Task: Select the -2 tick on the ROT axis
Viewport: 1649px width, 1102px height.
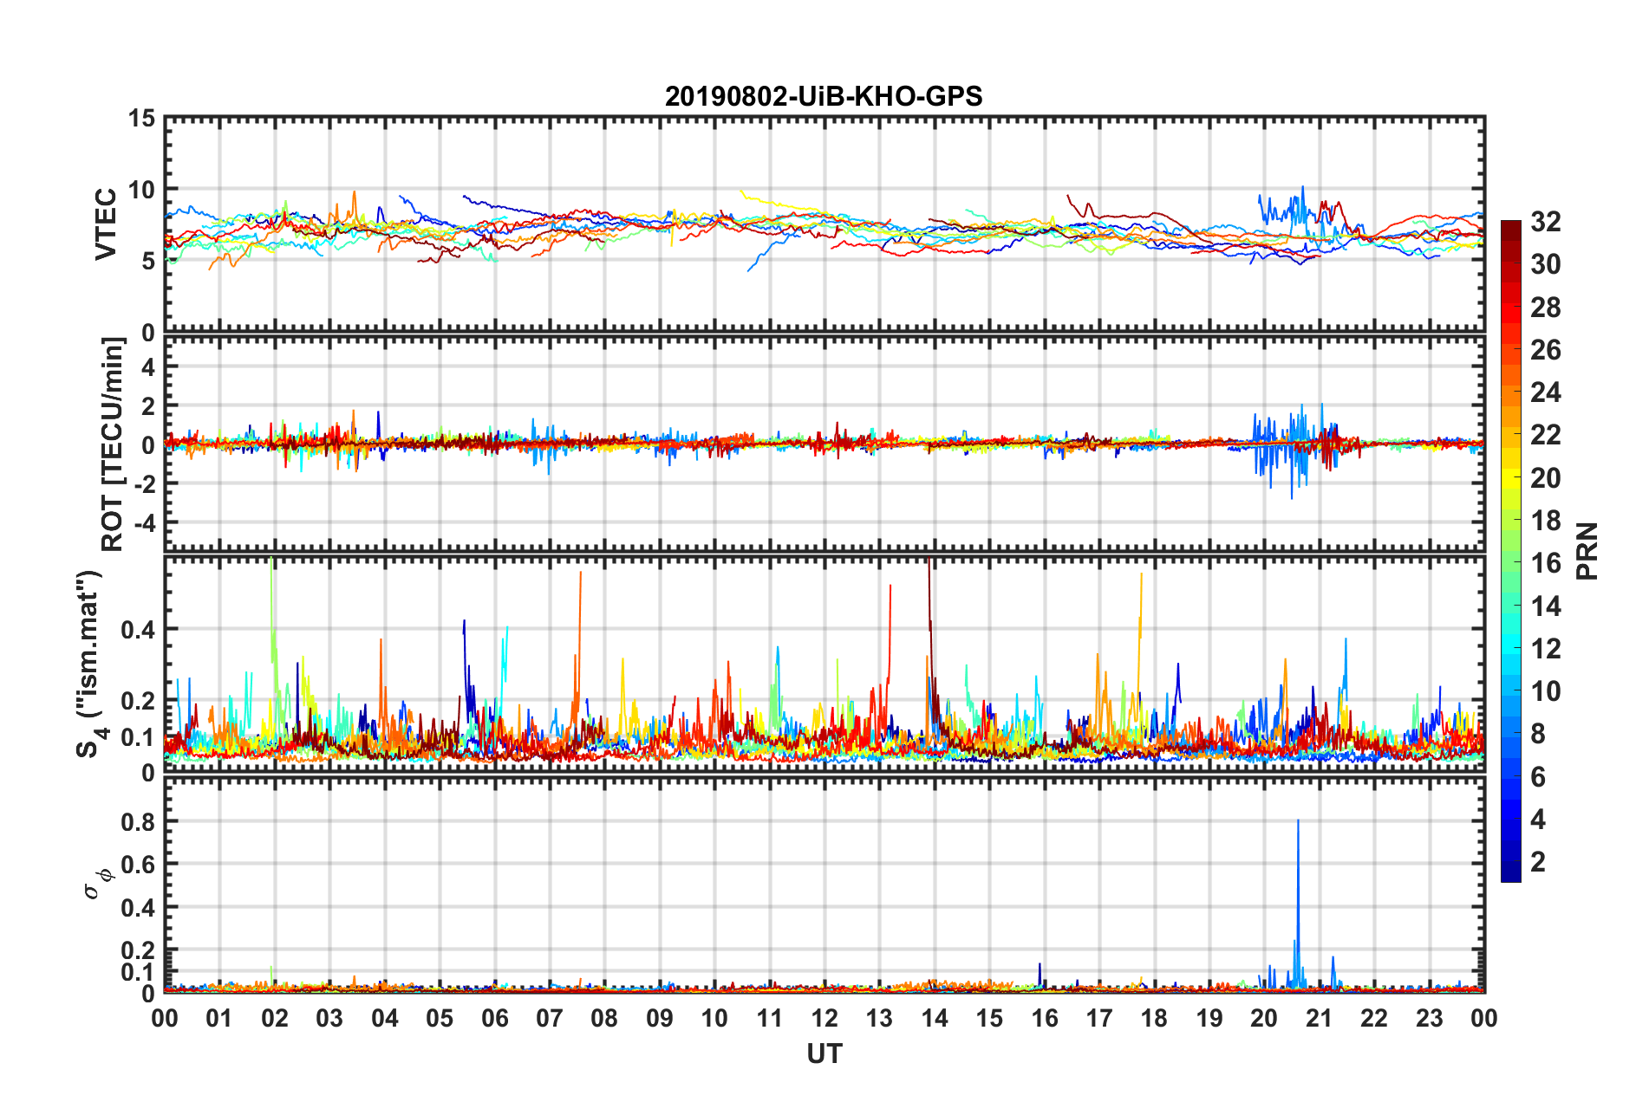Action: click(147, 484)
